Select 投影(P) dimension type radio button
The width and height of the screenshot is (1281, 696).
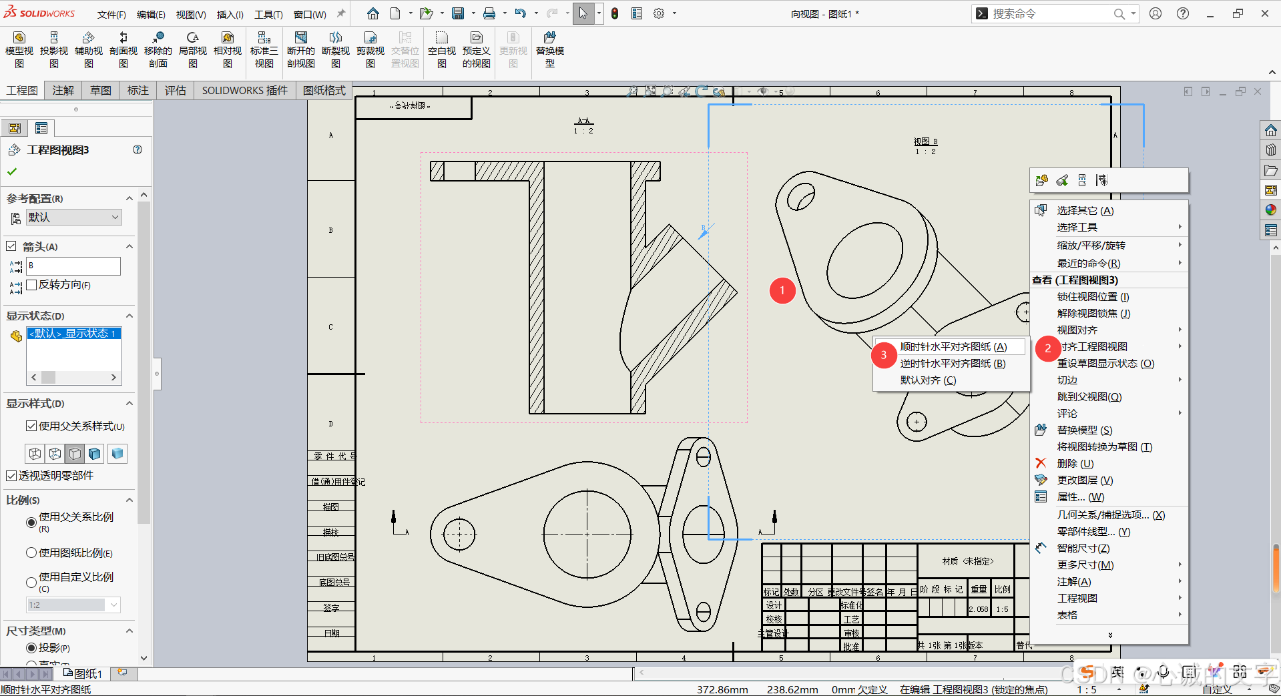[31, 648]
